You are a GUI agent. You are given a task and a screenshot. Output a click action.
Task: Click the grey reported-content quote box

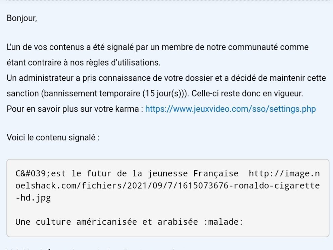click(x=168, y=198)
